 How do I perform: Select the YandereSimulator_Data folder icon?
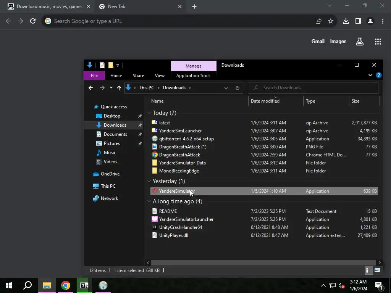click(155, 163)
